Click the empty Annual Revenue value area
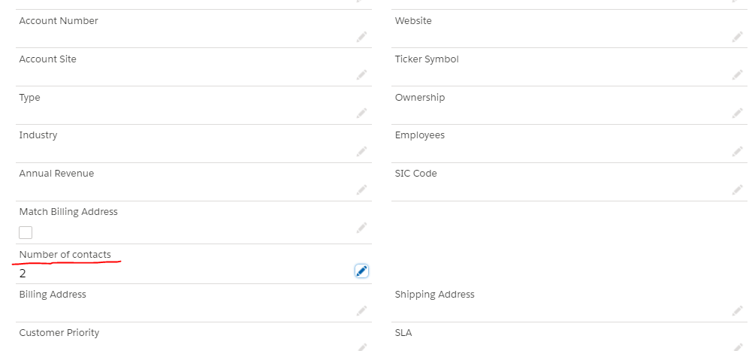This screenshot has height=351, width=752. 180,190
